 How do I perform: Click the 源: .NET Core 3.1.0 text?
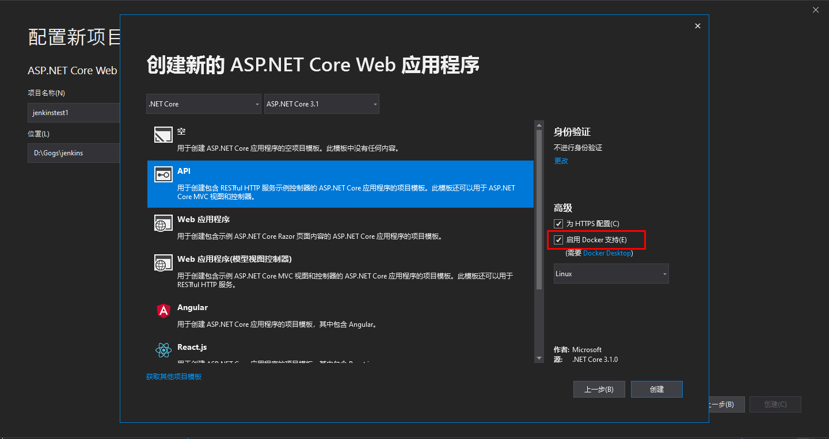pos(585,360)
